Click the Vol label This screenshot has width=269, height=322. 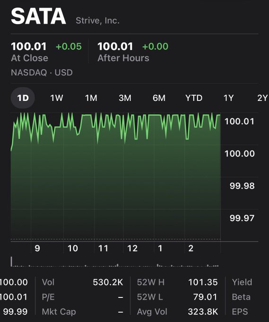[48, 282]
